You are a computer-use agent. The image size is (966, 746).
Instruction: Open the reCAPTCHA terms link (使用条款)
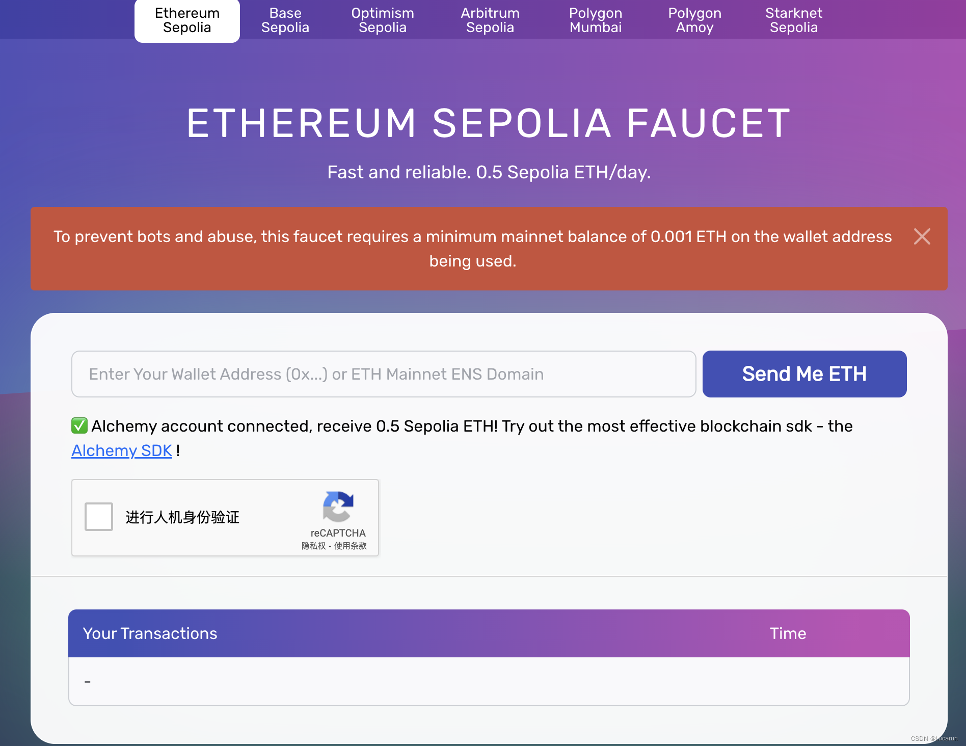(x=351, y=546)
